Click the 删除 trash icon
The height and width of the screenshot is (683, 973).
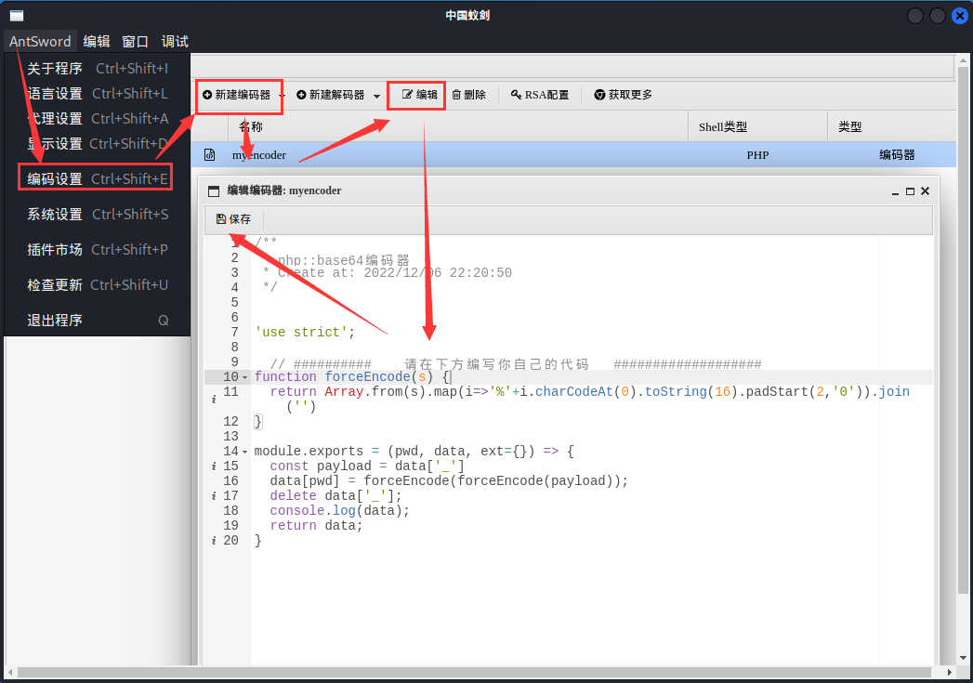click(x=456, y=94)
